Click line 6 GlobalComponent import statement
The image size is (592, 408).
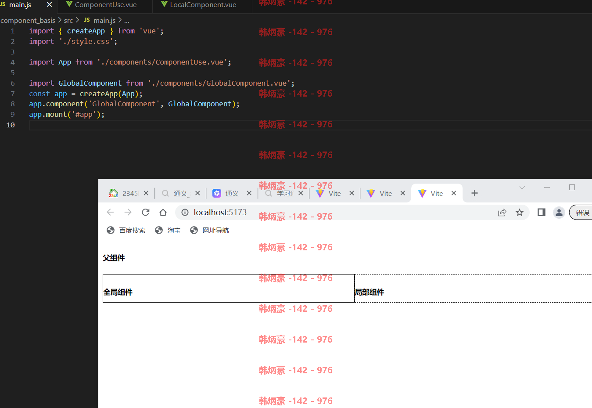pyautogui.click(x=162, y=83)
